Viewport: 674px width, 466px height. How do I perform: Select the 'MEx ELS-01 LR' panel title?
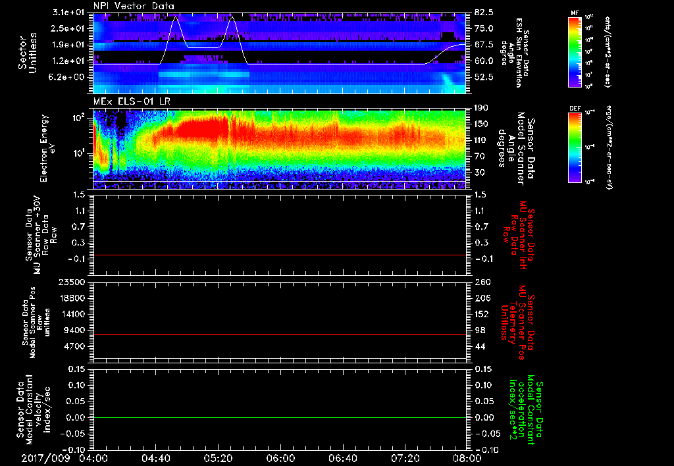tap(132, 102)
